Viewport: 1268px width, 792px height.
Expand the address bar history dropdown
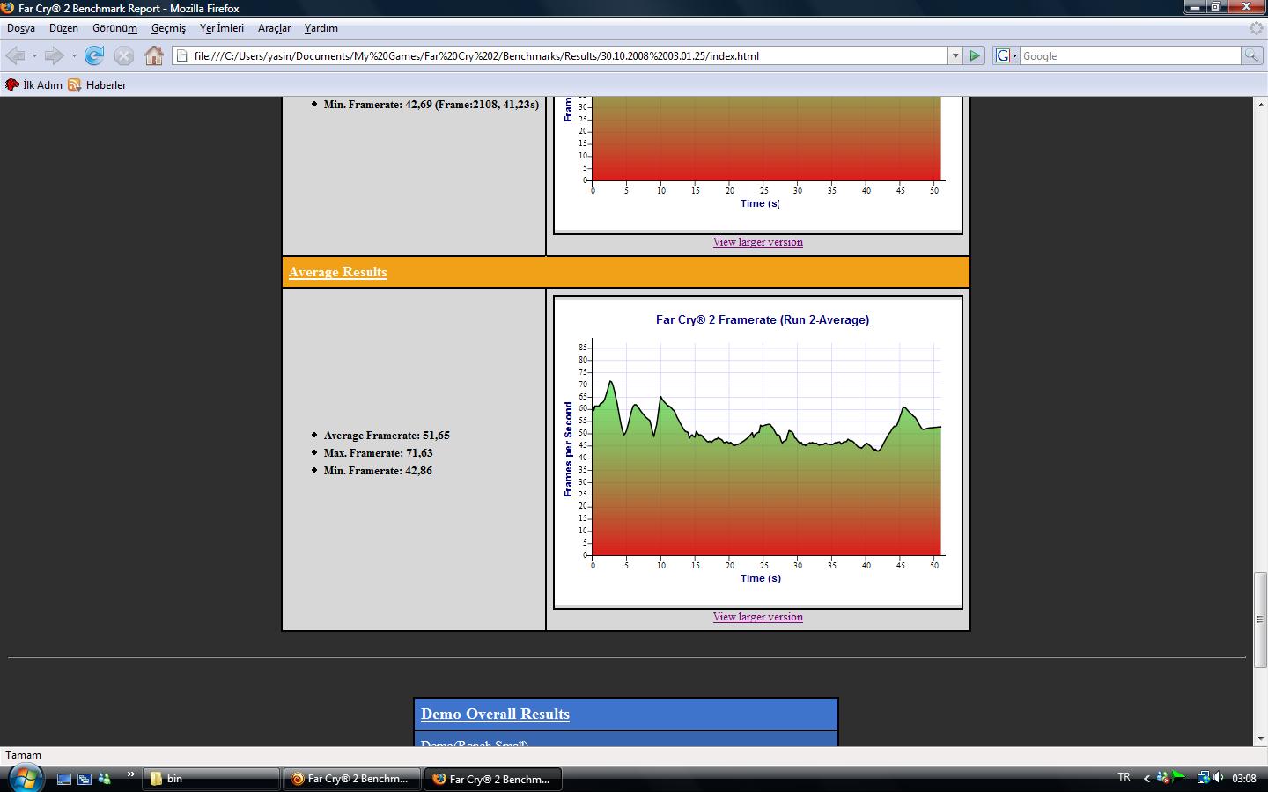tap(955, 55)
